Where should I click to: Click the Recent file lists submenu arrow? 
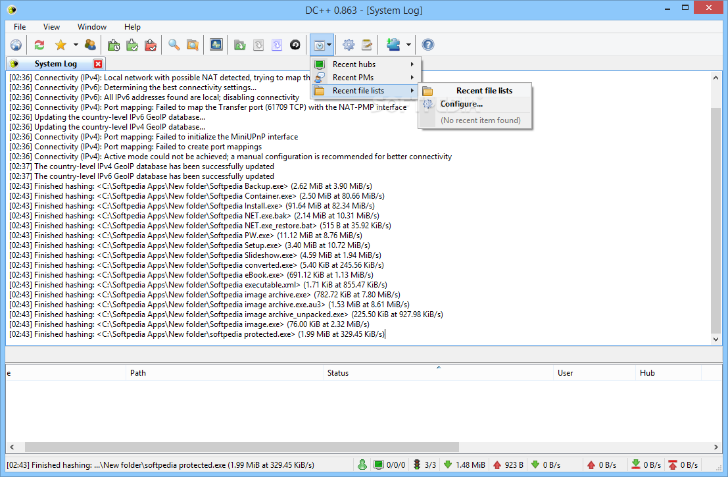412,91
